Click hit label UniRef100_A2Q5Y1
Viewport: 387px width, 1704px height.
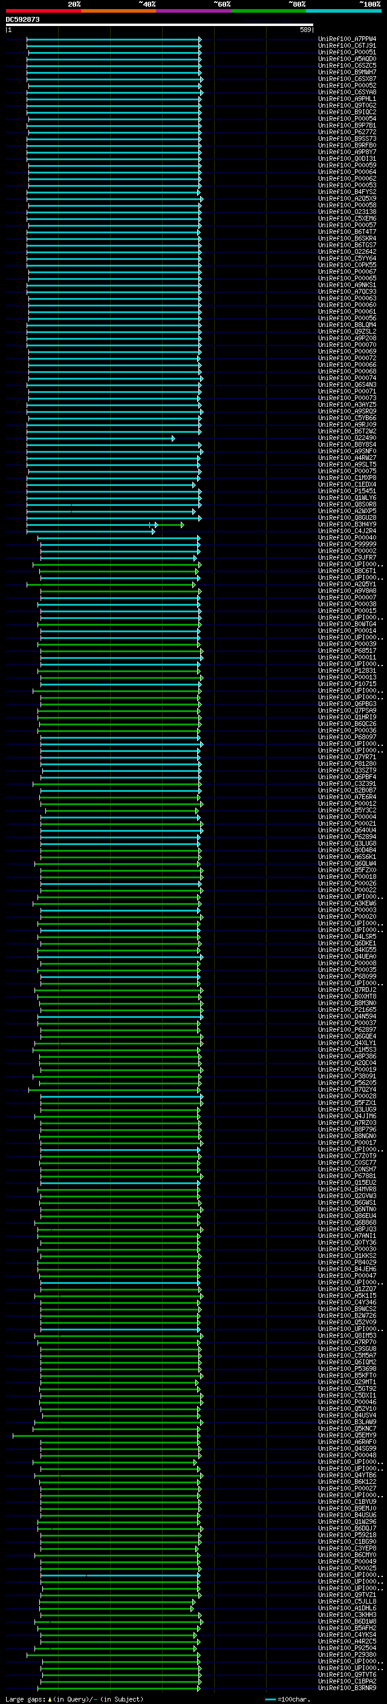pyautogui.click(x=347, y=584)
